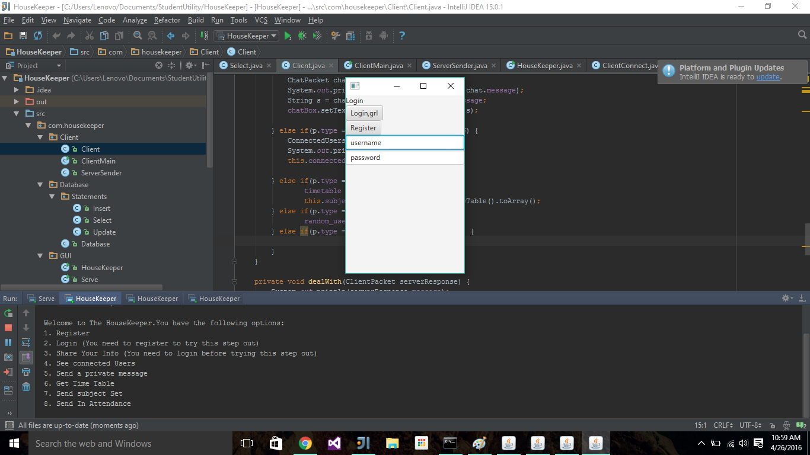
Task: Clear console with the trash icon
Action: click(x=26, y=387)
